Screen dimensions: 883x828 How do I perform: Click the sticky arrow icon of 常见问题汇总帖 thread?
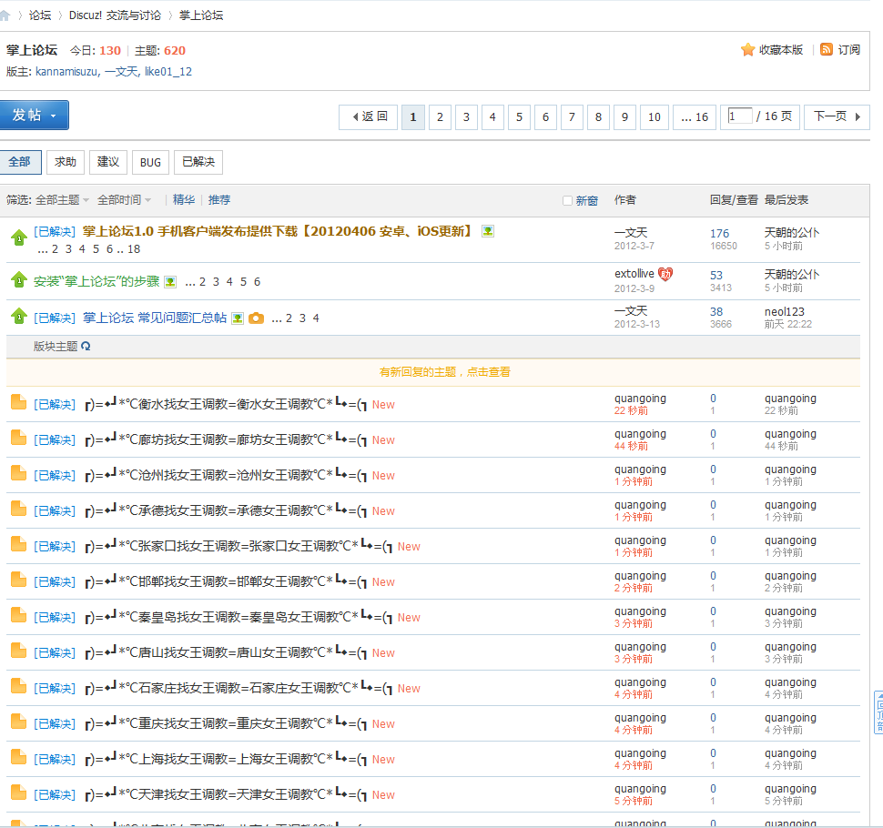coord(19,317)
